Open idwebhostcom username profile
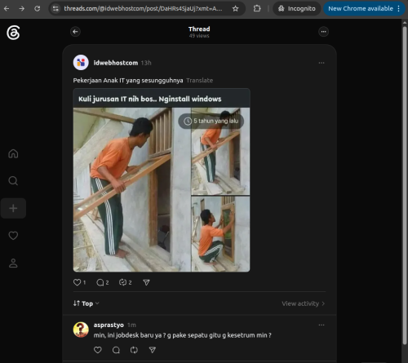The image size is (408, 363). coord(116,63)
